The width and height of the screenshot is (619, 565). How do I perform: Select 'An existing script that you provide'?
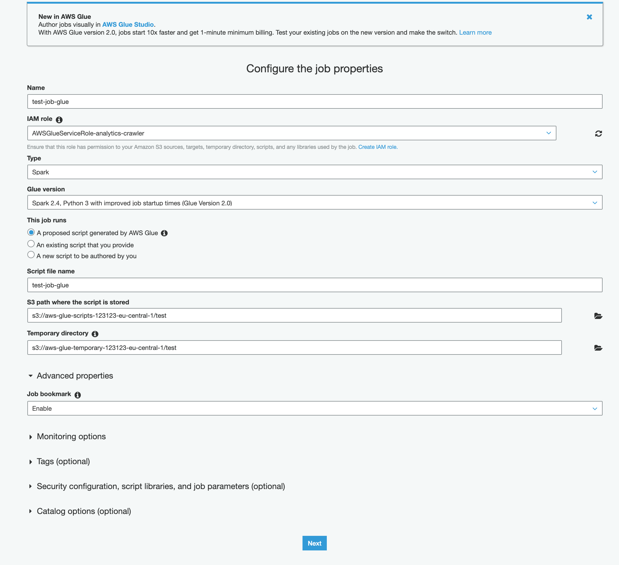coord(31,244)
